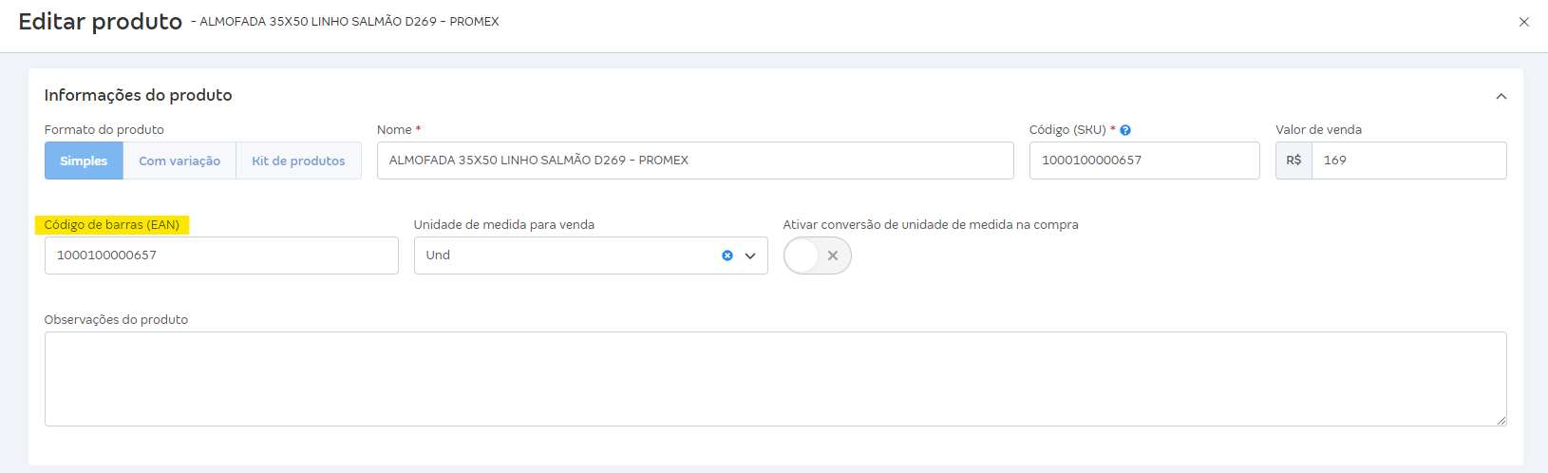Click the Código de barras (EAN) field

point(221,255)
